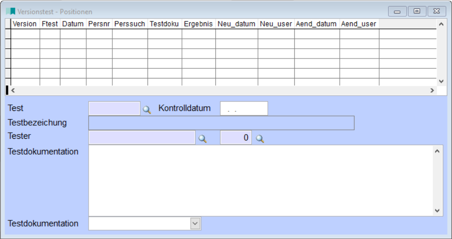This screenshot has height=239, width=452.
Task: Minimize the Versionstest window
Action: [x=397, y=12]
